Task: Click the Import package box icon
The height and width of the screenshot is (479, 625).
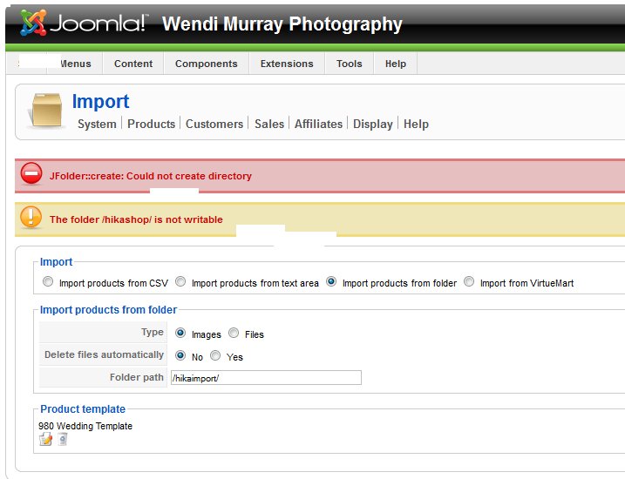Action: (x=44, y=112)
